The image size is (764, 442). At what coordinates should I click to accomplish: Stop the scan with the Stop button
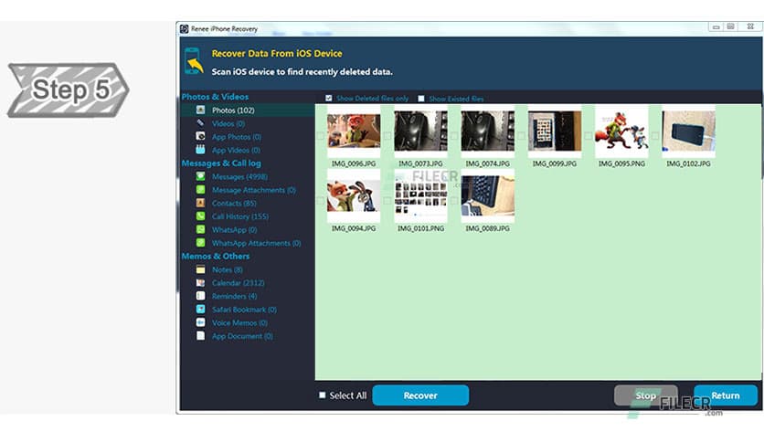645,395
